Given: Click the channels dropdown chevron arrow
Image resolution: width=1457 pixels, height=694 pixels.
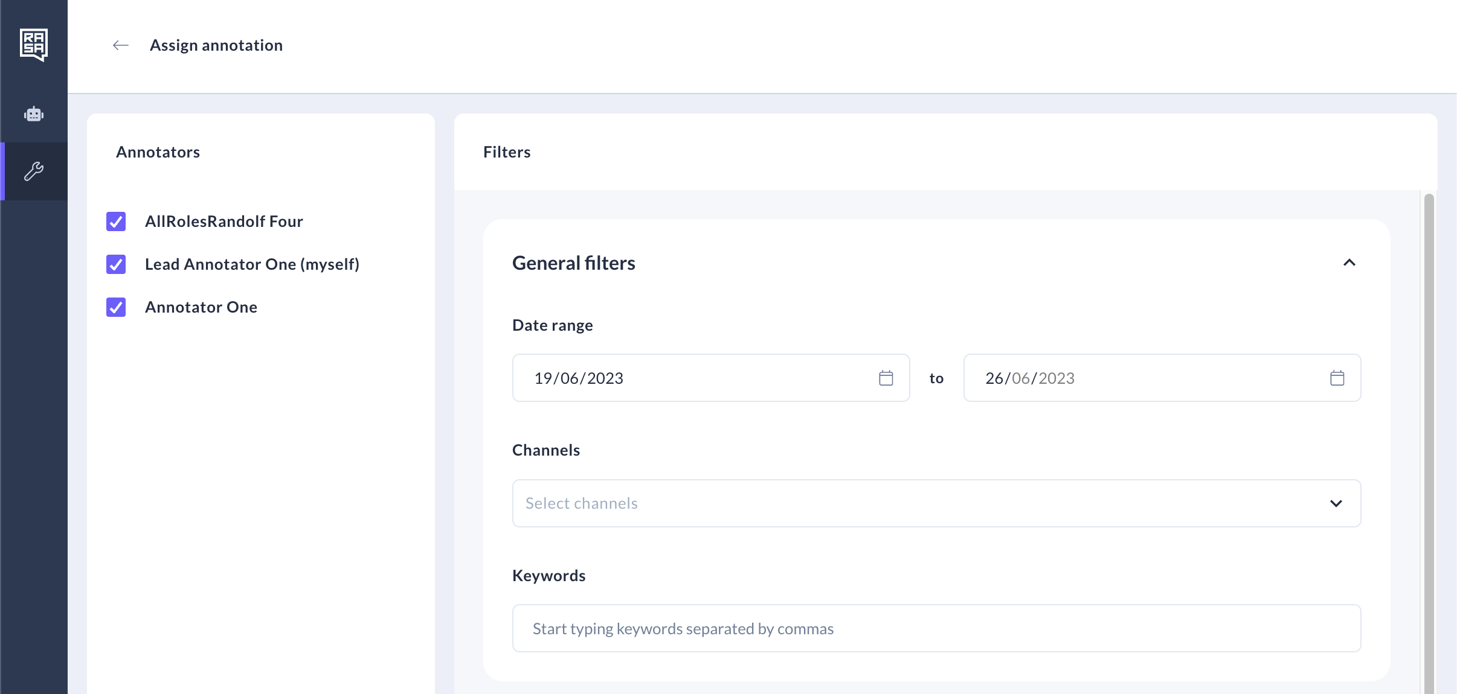Looking at the screenshot, I should pos(1336,503).
